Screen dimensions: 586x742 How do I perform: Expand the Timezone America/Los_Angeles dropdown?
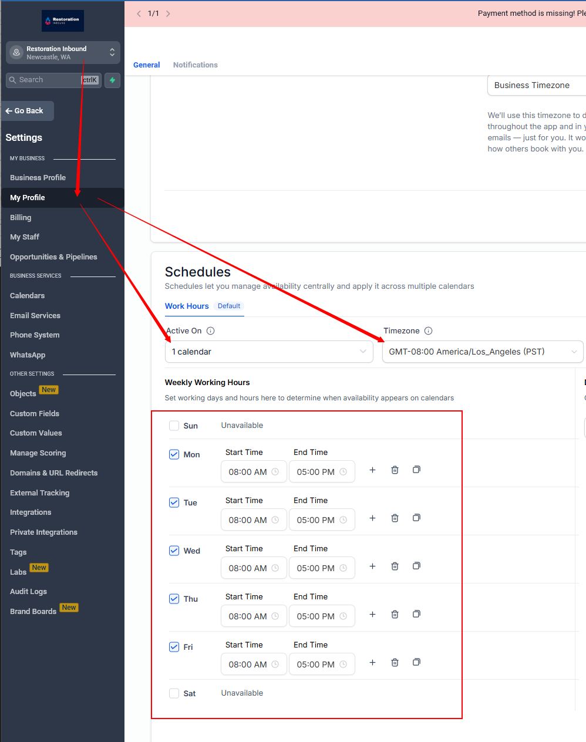coord(482,352)
